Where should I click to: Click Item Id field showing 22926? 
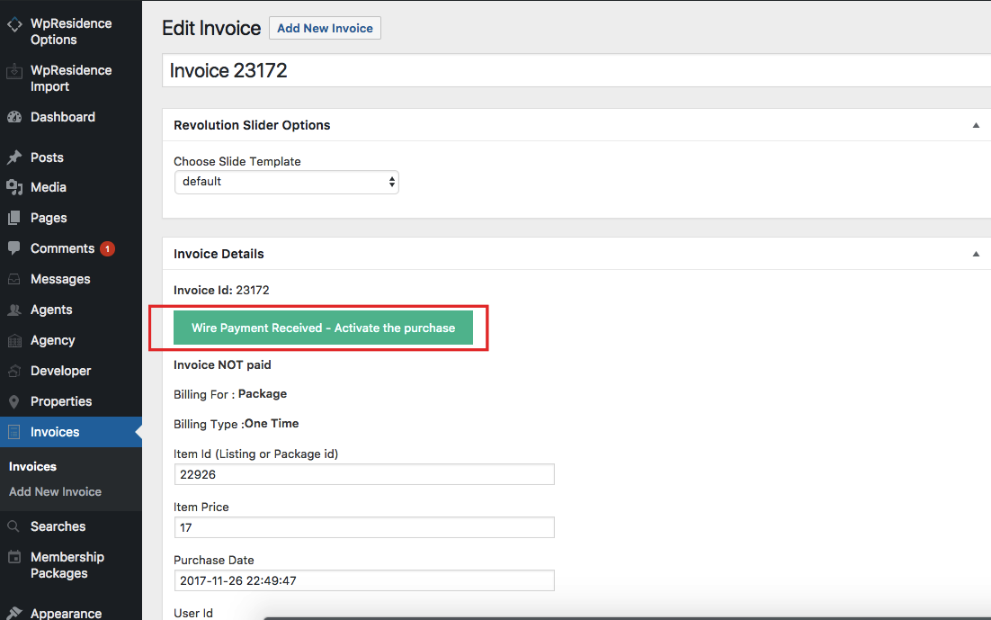(364, 474)
